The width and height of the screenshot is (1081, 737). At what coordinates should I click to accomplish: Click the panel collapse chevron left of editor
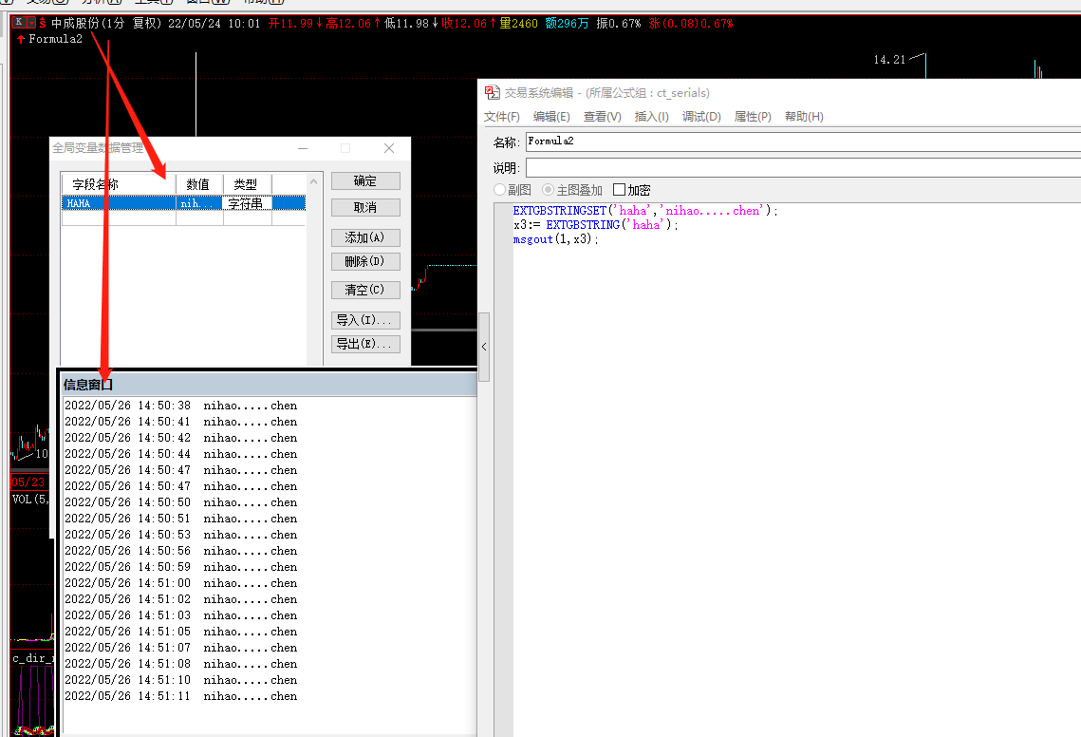484,347
